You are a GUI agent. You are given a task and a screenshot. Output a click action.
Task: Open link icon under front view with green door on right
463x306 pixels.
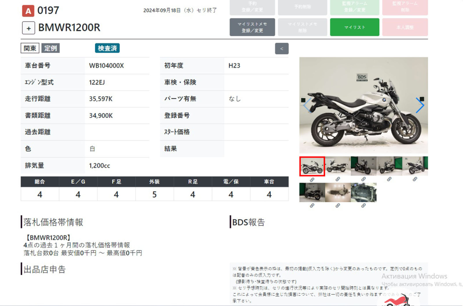[x=389, y=179]
